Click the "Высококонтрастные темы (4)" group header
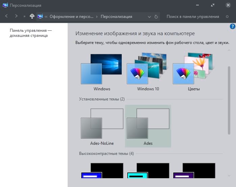Screen dimensions: 236x187 coord(106,154)
